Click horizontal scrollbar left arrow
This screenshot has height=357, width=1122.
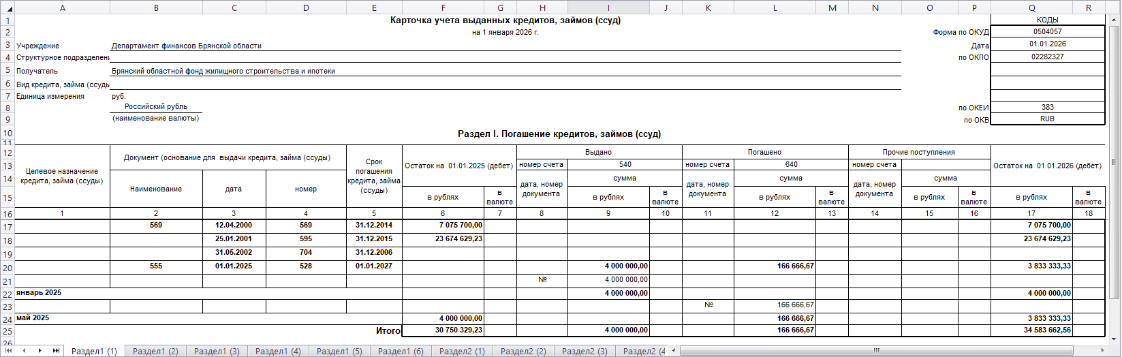click(x=674, y=351)
